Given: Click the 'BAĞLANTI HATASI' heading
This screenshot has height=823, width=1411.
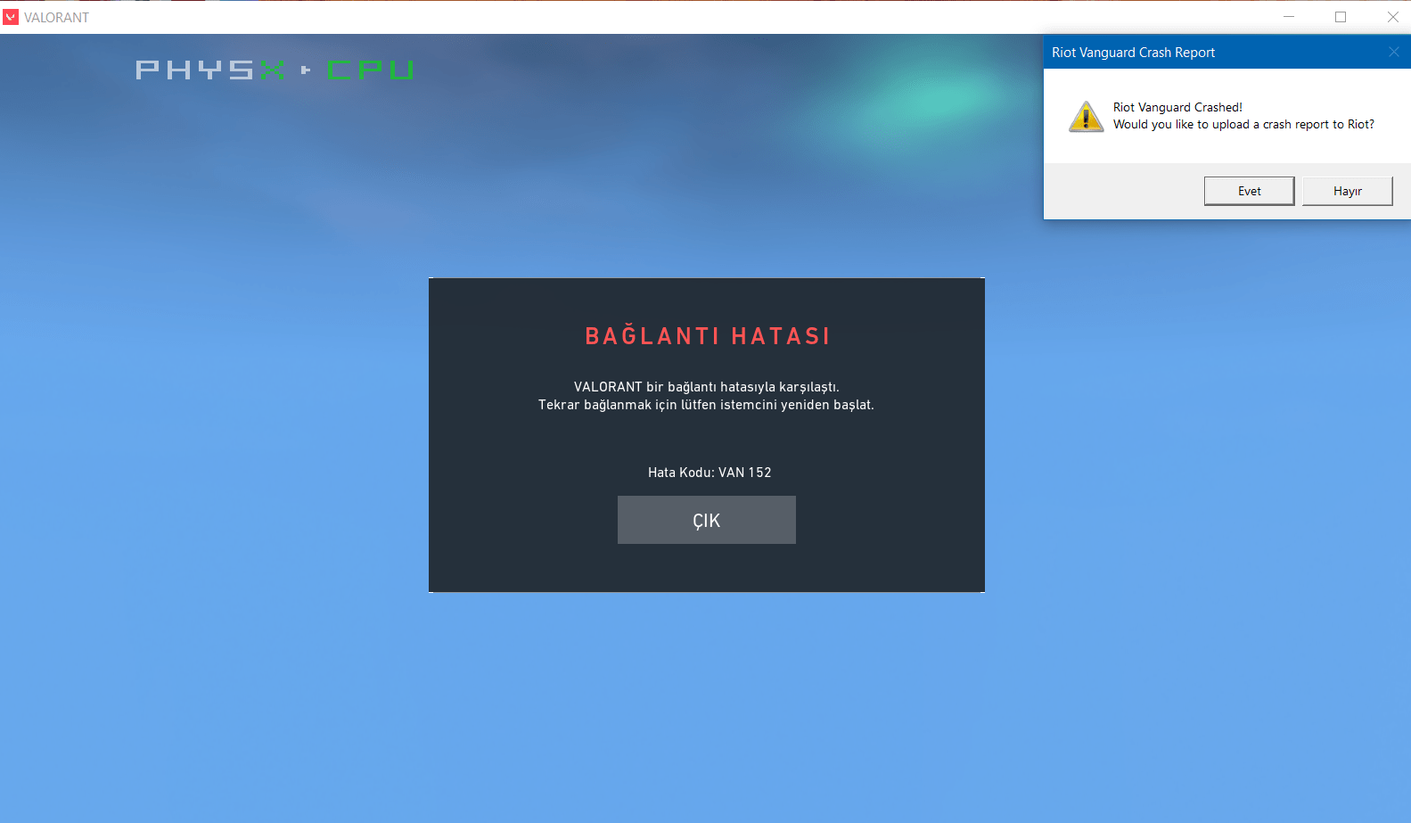Looking at the screenshot, I should (708, 335).
